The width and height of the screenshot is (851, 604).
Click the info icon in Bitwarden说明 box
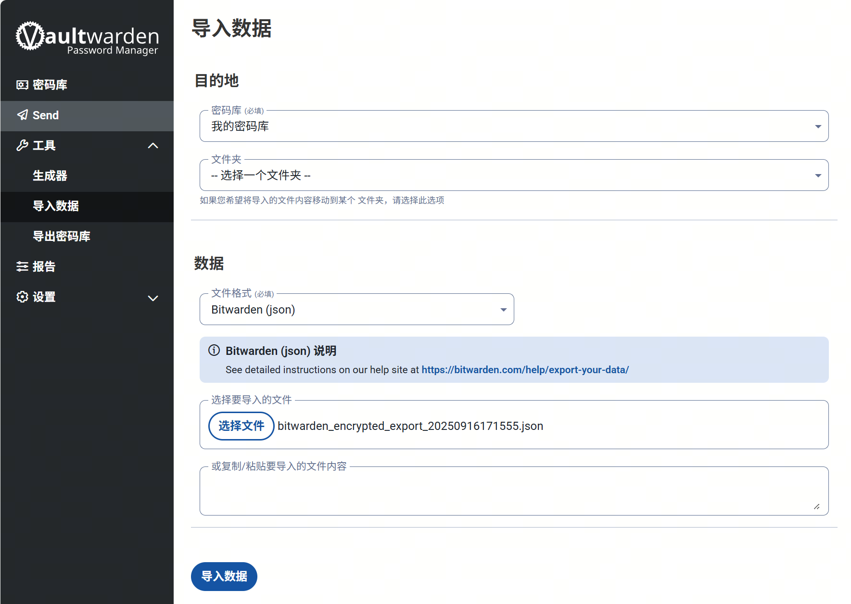coord(214,351)
